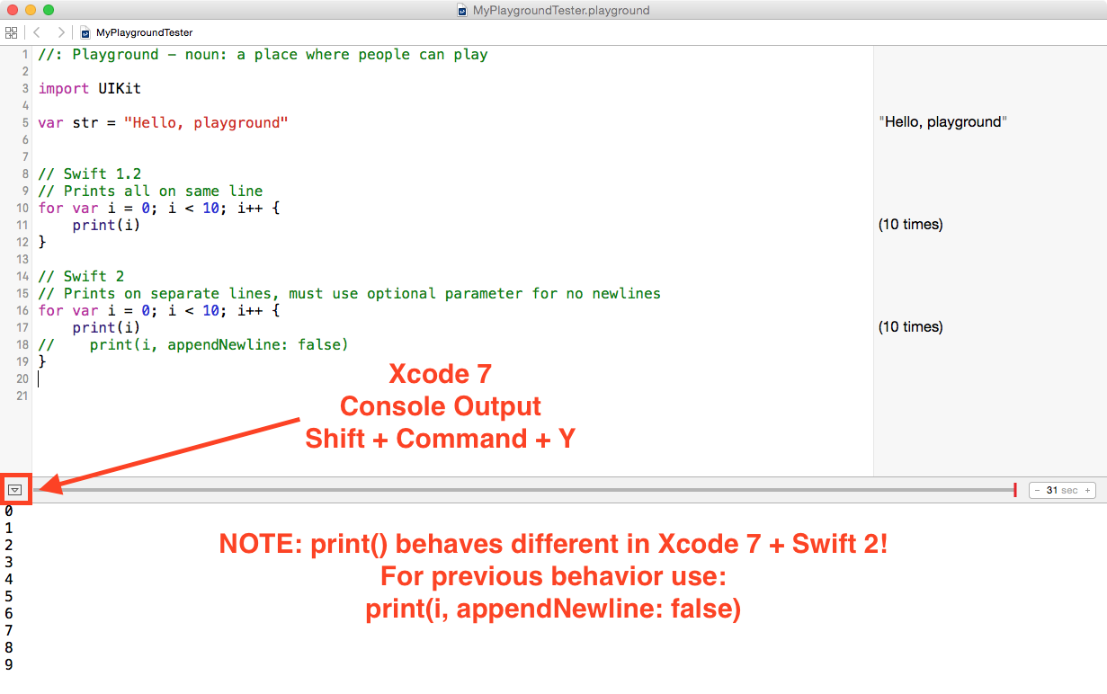
Task: Open the MyPlaygroundTester jump bar item
Action: pyautogui.click(x=144, y=32)
